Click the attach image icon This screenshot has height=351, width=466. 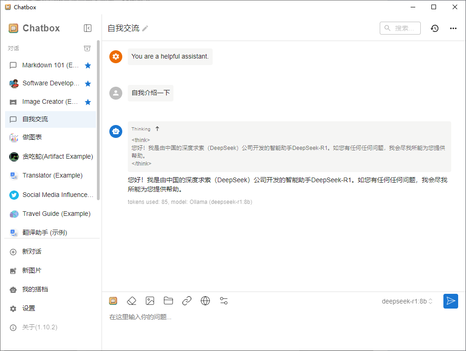tap(150, 301)
